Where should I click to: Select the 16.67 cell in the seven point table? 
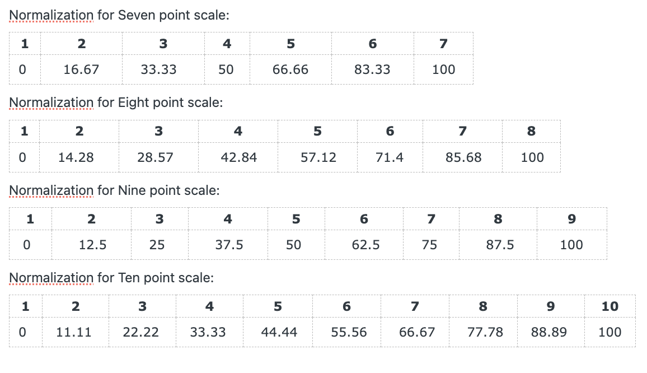click(x=81, y=69)
